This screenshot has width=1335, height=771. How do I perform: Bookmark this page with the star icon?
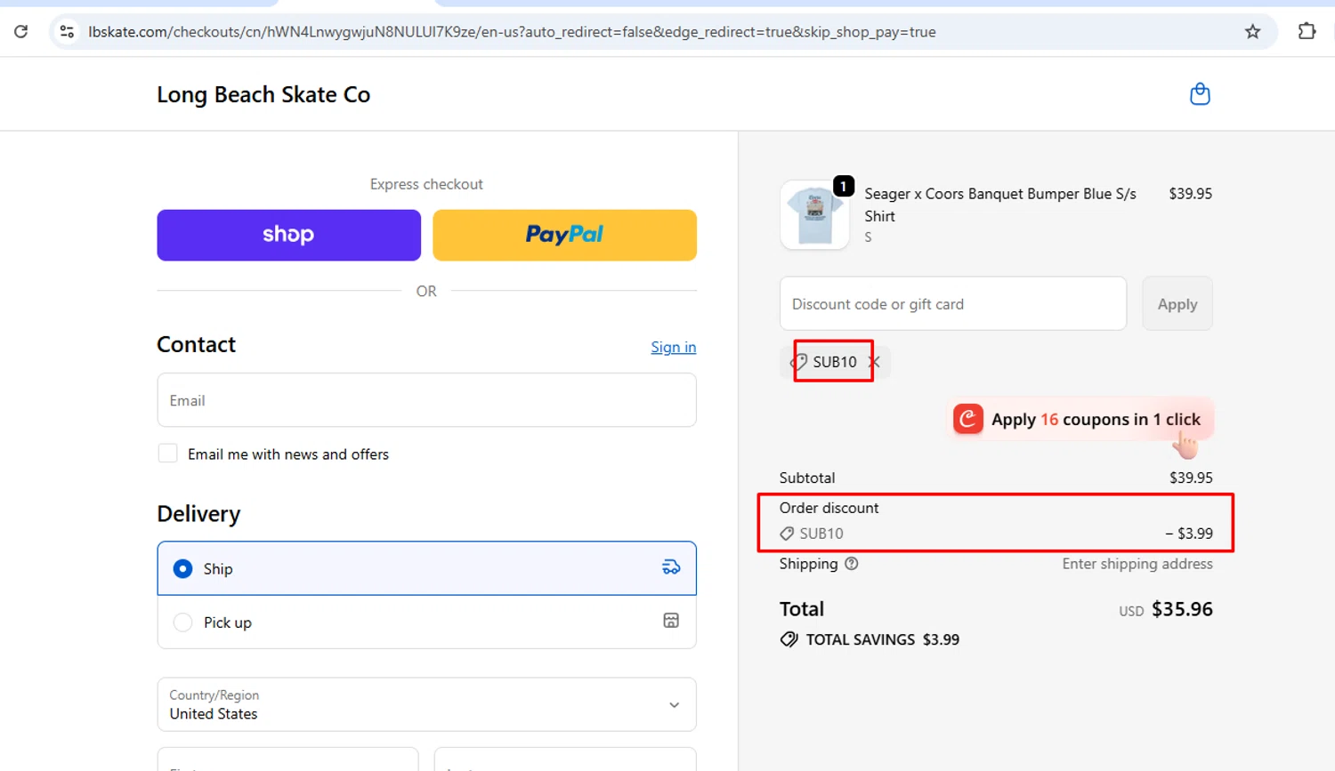pyautogui.click(x=1252, y=32)
